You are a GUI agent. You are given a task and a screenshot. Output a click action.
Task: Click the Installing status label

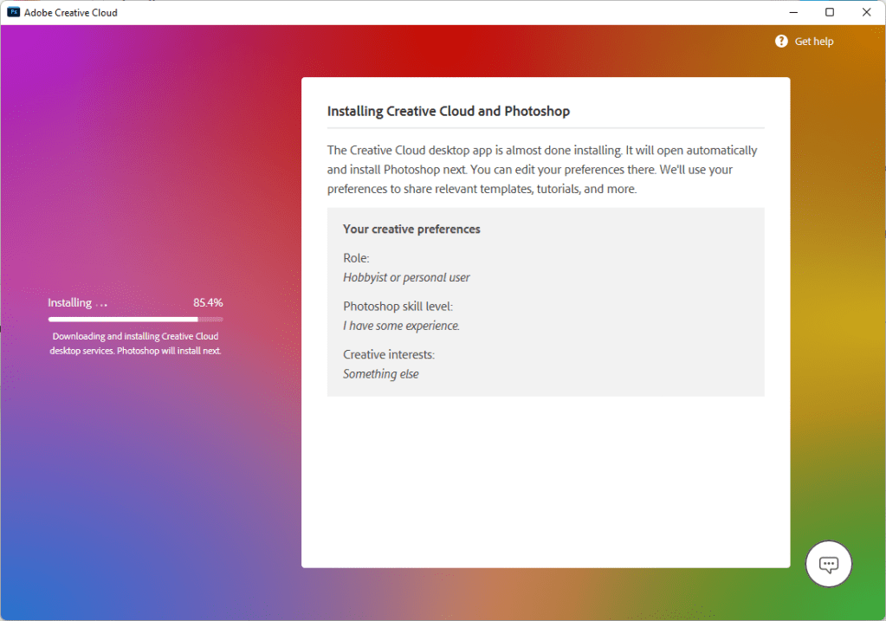pyautogui.click(x=70, y=303)
